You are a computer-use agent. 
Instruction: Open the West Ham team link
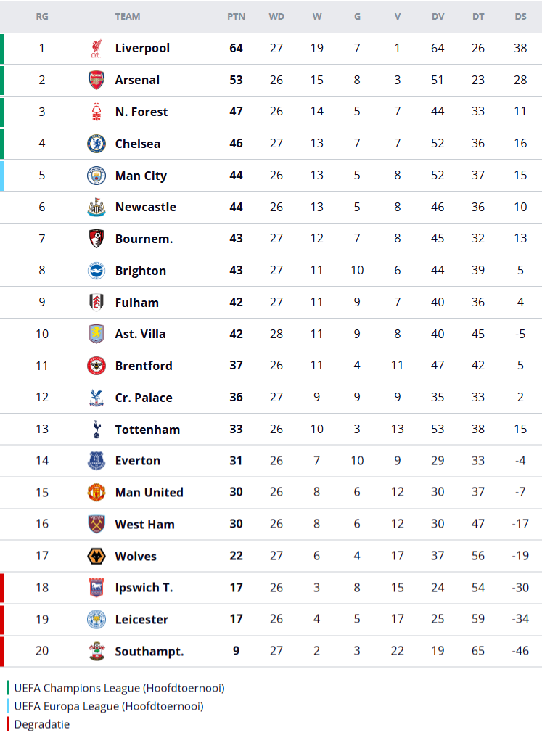coord(144,524)
